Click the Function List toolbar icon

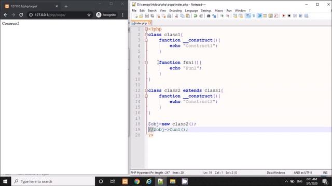[276, 16]
